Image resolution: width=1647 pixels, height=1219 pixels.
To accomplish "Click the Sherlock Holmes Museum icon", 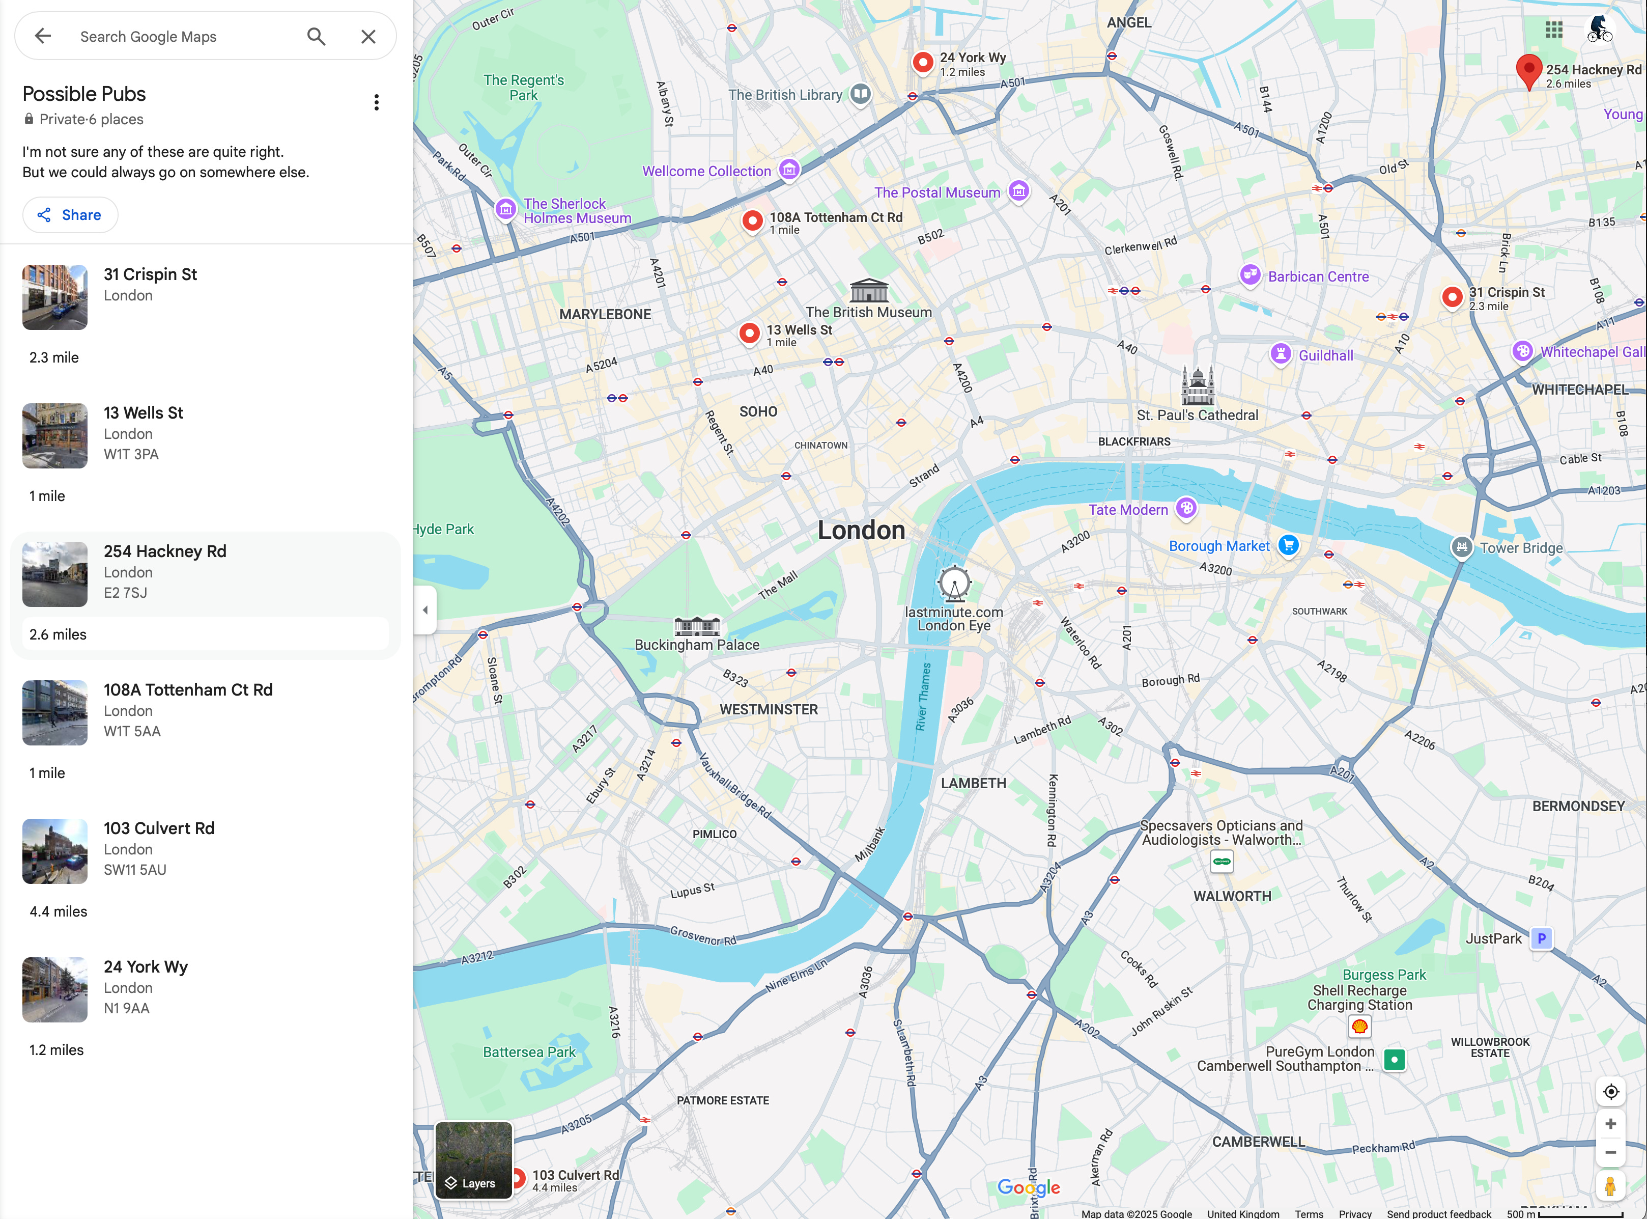I will [505, 210].
